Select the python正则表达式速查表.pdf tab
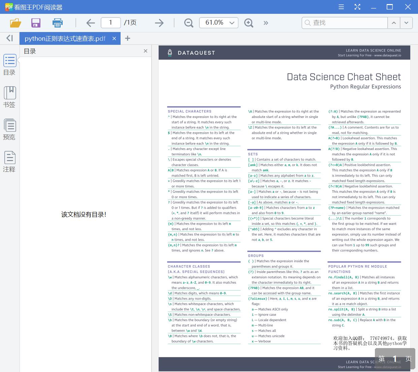The image size is (418, 372). [65, 38]
